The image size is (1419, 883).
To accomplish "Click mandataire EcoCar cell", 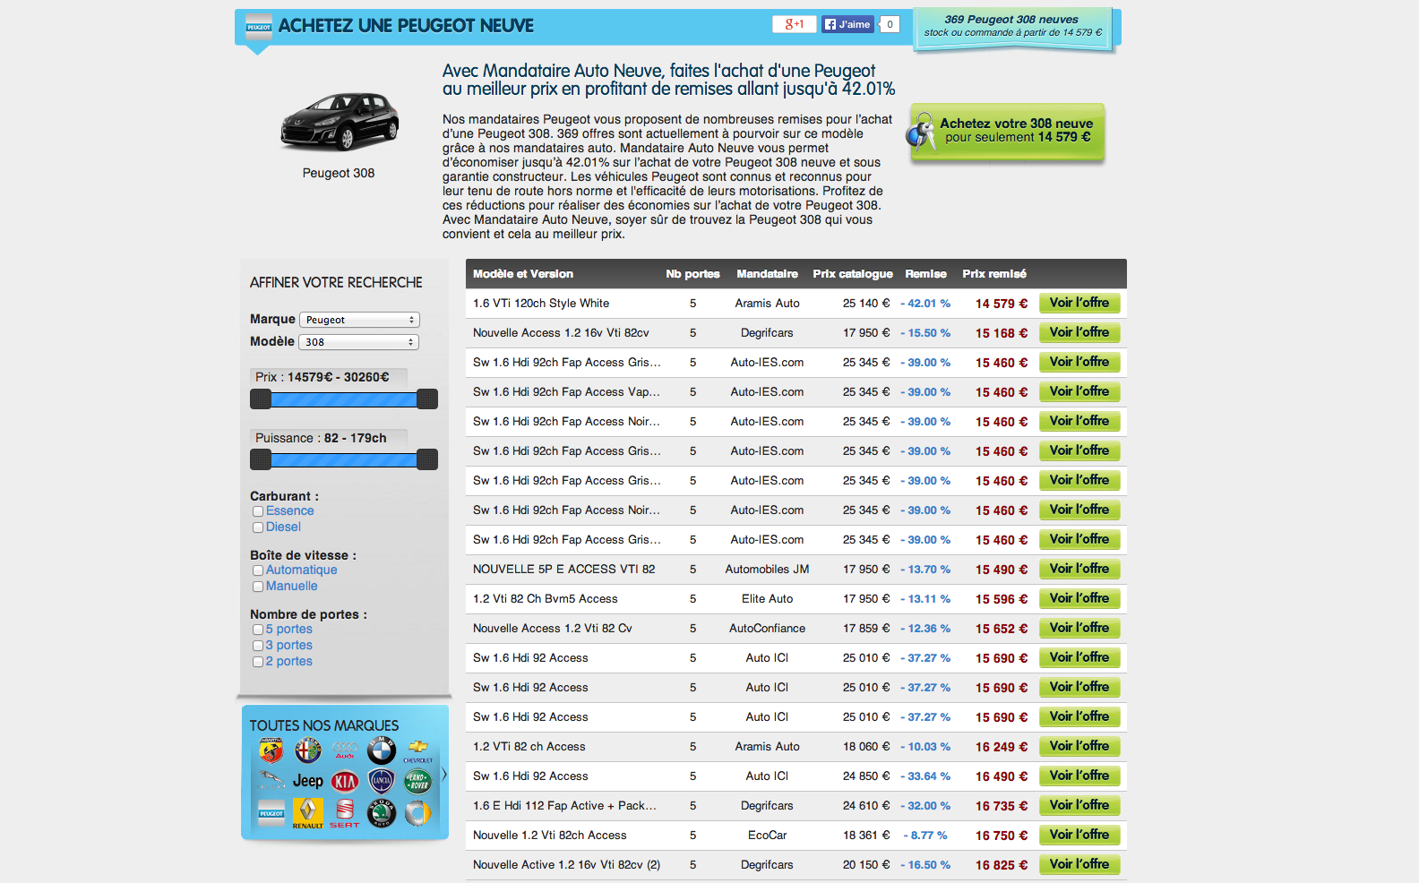I will [767, 835].
